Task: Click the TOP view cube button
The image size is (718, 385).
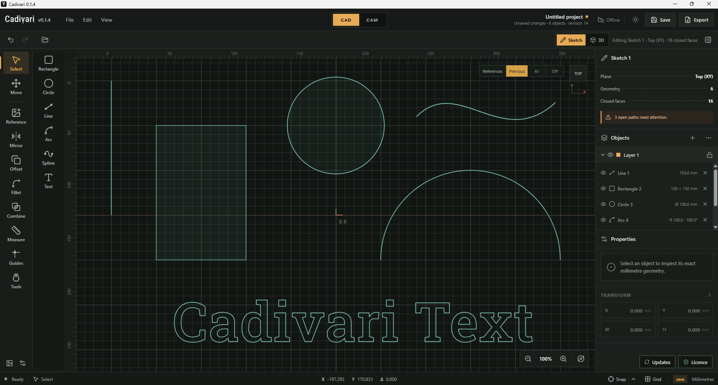Action: (578, 74)
